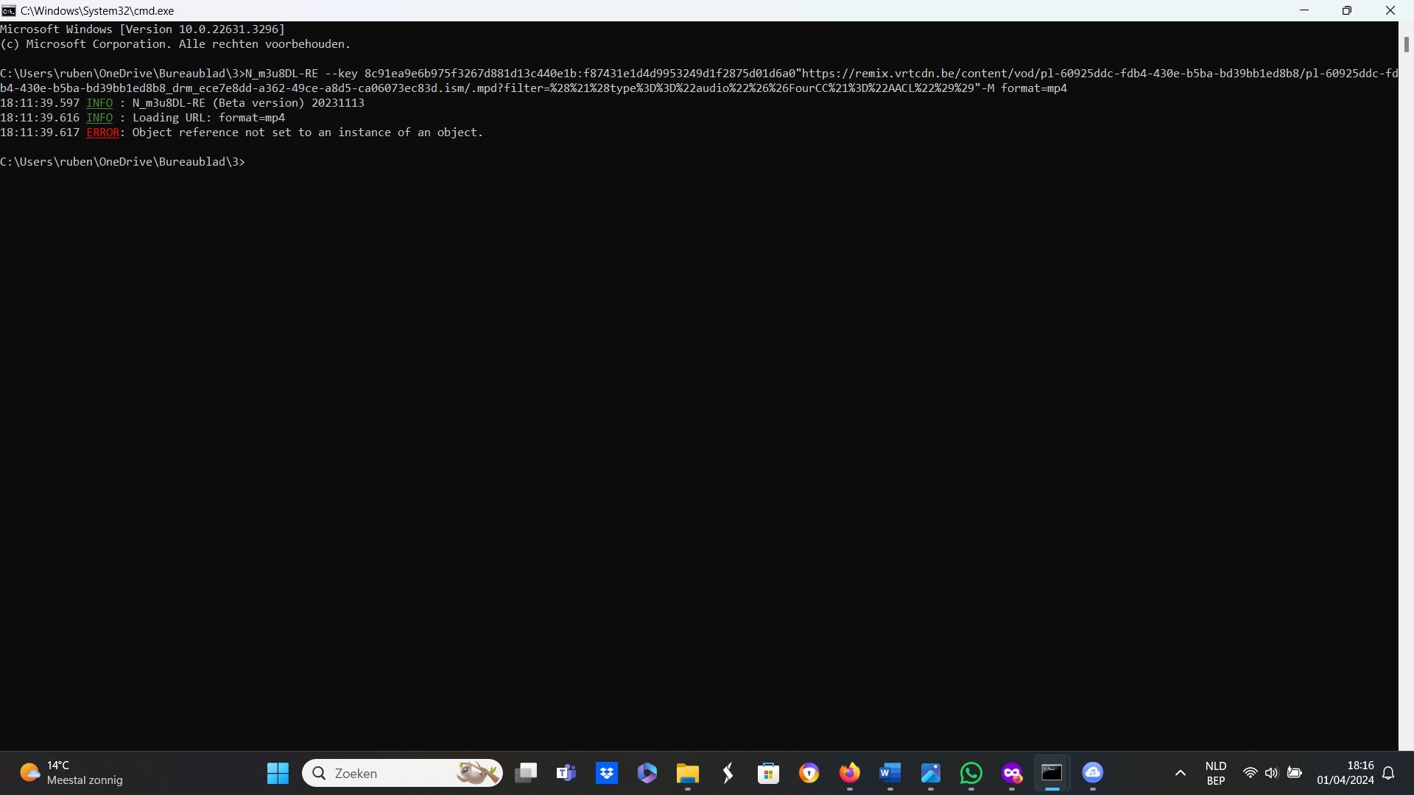Click the cmd.exe window title bar icon

coord(9,10)
